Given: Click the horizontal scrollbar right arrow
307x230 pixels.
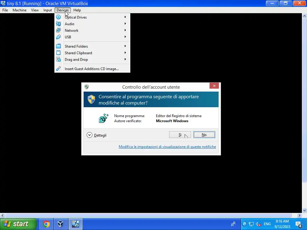Looking at the screenshot, I should click(x=300, y=216).
